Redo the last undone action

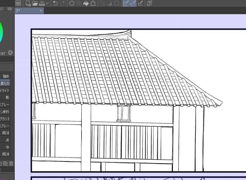(62, 3)
